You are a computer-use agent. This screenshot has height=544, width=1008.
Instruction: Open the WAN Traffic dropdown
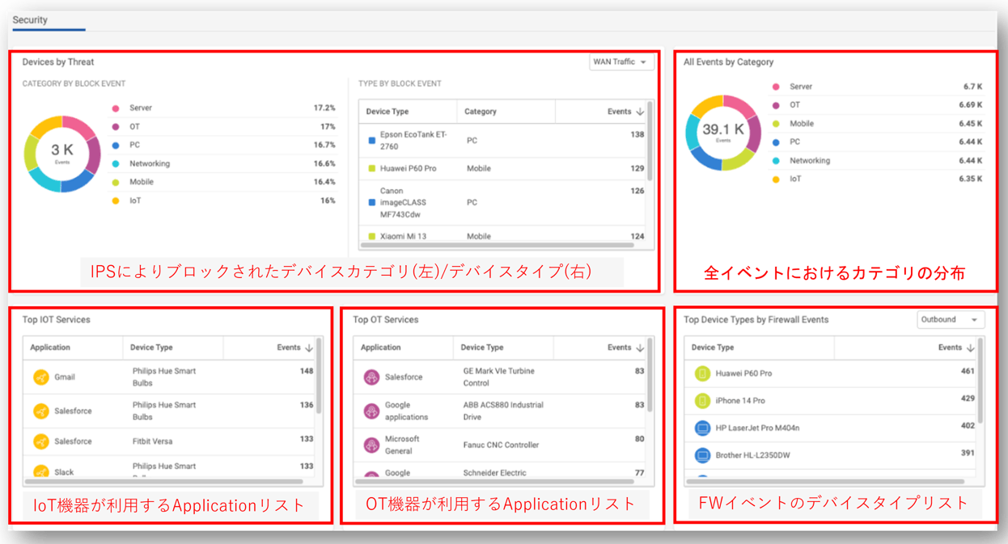[x=621, y=62]
